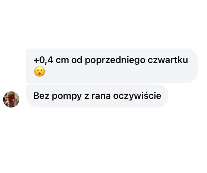The image size is (207, 173).
Task: Click the word 'poprzedniego' in first message
Action: click(115, 61)
